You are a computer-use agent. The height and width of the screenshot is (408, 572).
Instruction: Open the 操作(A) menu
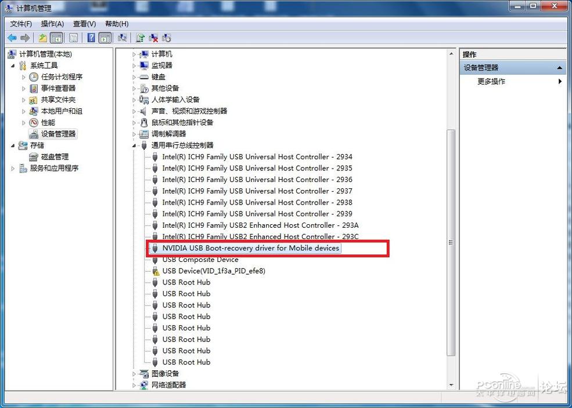(52, 24)
